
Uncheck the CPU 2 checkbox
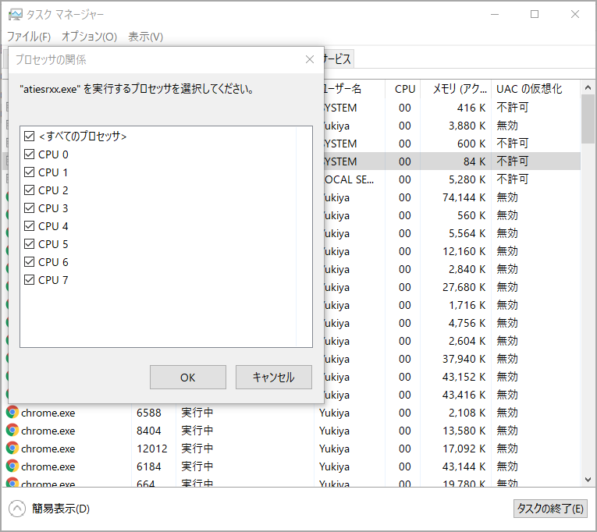coord(30,190)
